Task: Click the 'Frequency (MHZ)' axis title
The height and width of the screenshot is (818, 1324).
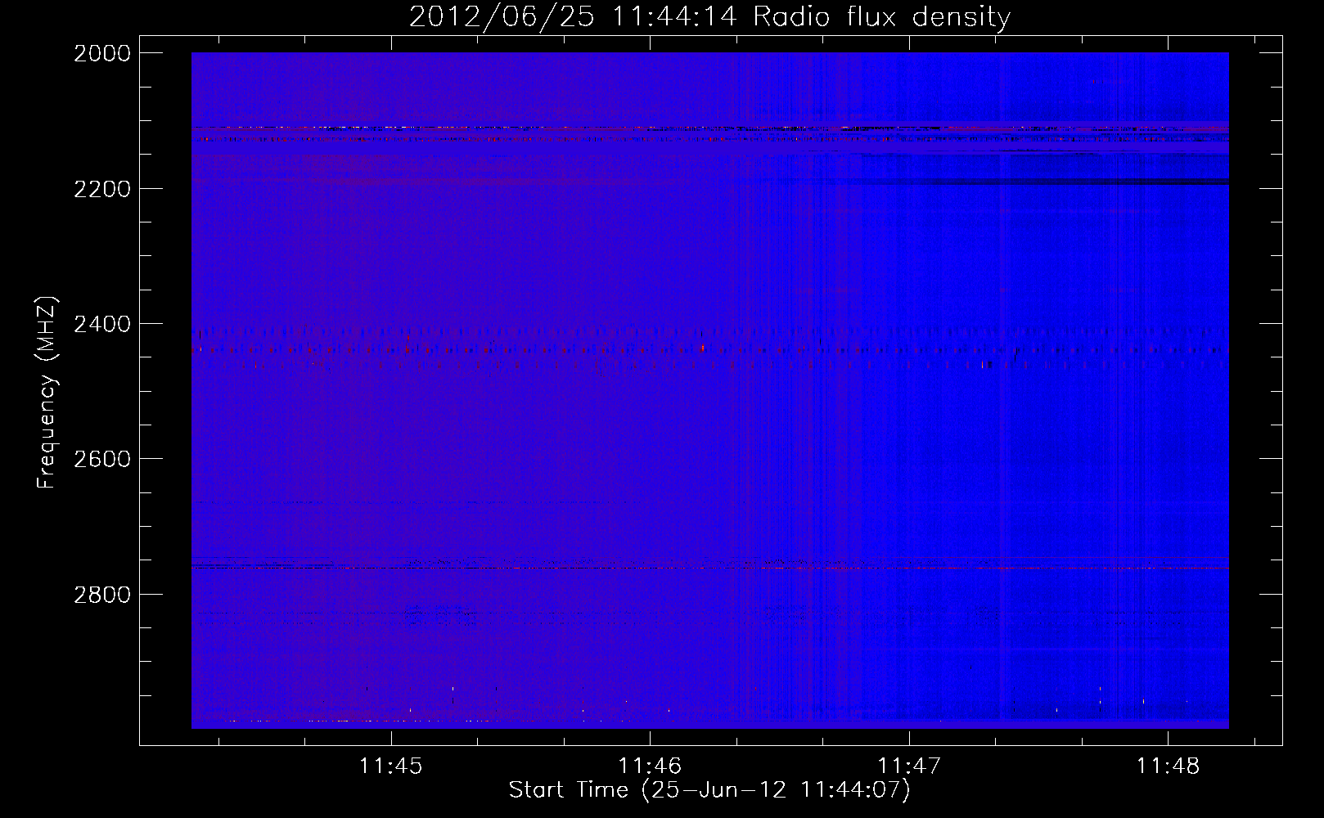Action: pyautogui.click(x=47, y=393)
